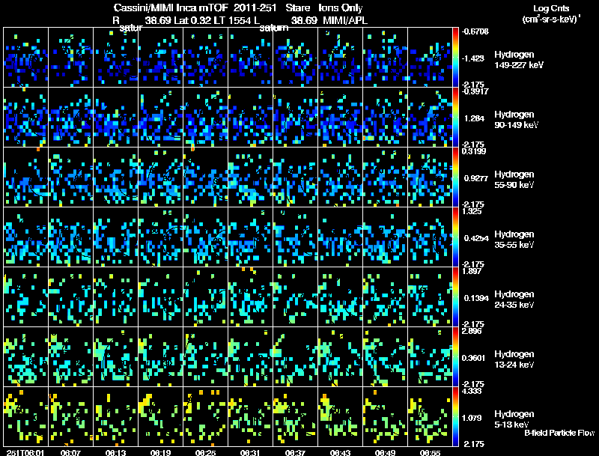Click the '06:55' time axis label

(x=430, y=452)
